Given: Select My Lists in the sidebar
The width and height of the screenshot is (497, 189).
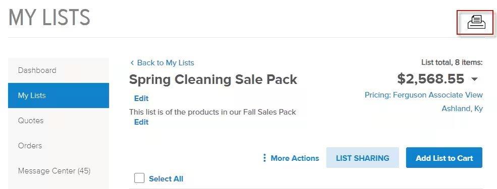Looking at the screenshot, I should pyautogui.click(x=59, y=96).
